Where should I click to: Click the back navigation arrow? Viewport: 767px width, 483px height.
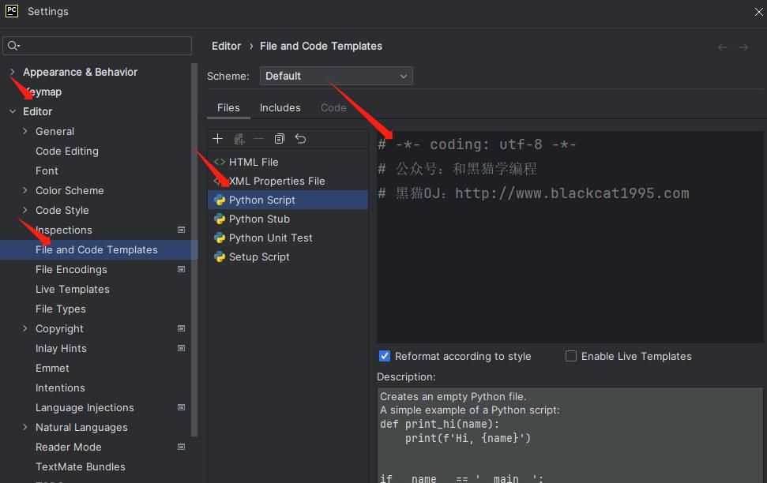[x=722, y=47]
